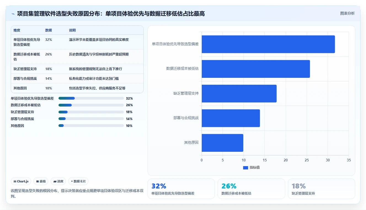Image resolution: width=366 pixels, height=210 pixels.
Task: Click description 新系统的管理规则无法自上而下推行
Action: click(x=95, y=69)
